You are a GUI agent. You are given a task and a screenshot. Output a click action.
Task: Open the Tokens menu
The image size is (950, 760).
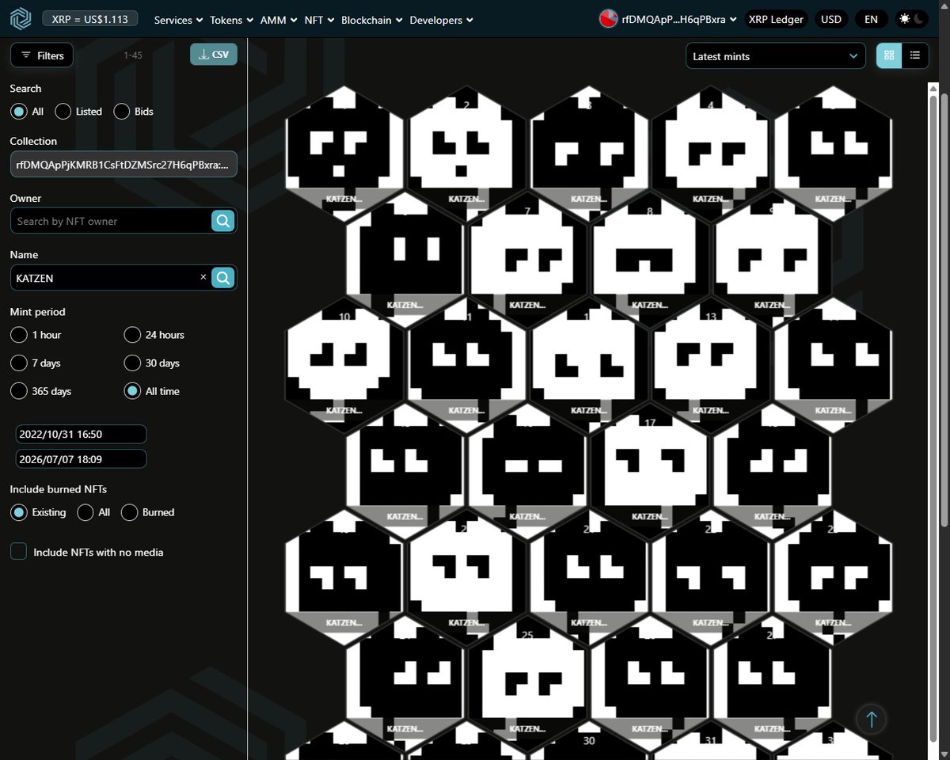tap(231, 20)
